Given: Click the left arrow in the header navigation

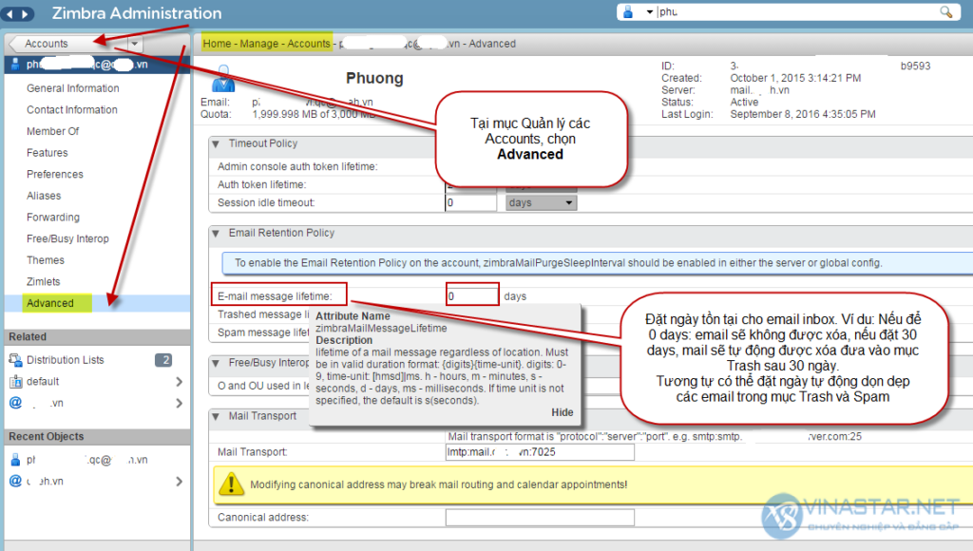Looking at the screenshot, I should click(10, 13).
